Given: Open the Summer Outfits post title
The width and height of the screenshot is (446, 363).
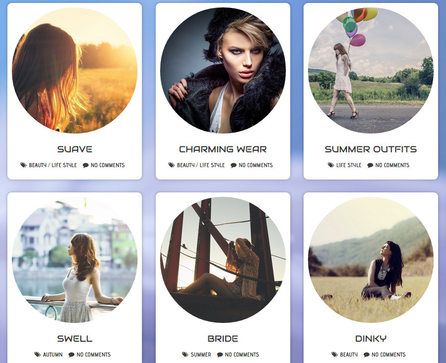Looking at the screenshot, I should [x=371, y=149].
